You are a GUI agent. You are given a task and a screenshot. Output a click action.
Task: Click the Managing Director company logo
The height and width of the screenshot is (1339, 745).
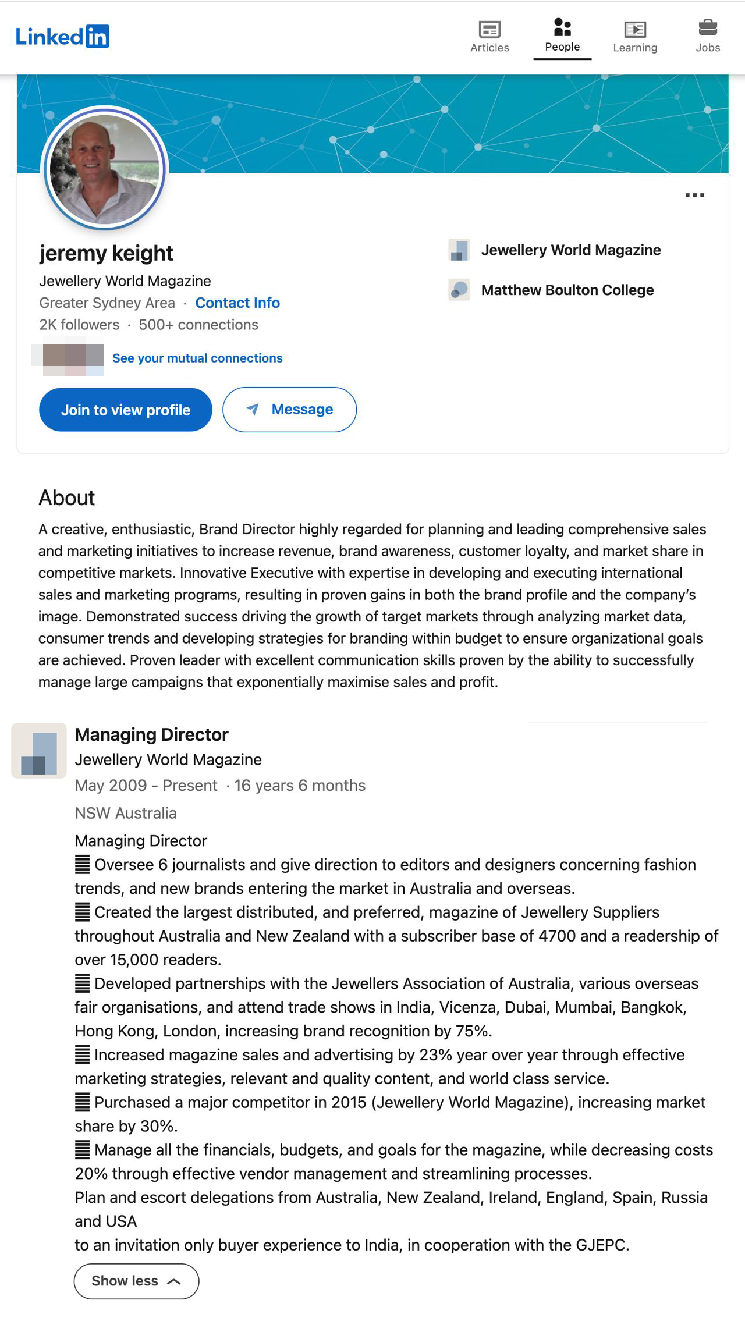coord(39,751)
